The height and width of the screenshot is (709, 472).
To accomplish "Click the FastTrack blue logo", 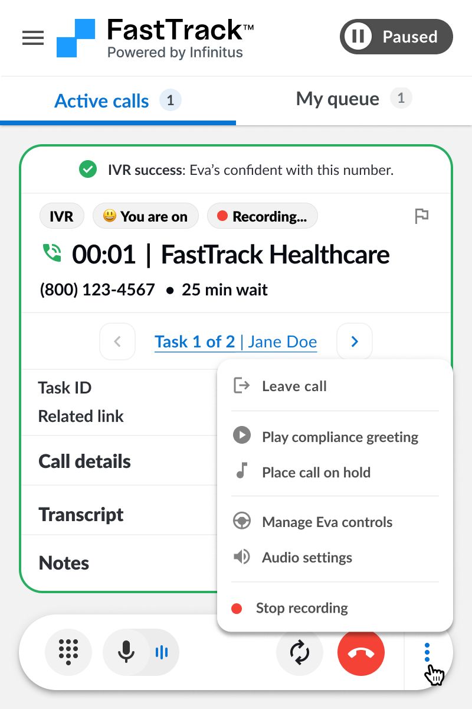I will 76,38.
